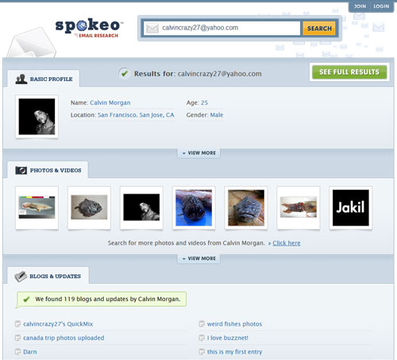The image size is (397, 360).
Task: Click the note icon beside Darn
Action: click(x=17, y=352)
